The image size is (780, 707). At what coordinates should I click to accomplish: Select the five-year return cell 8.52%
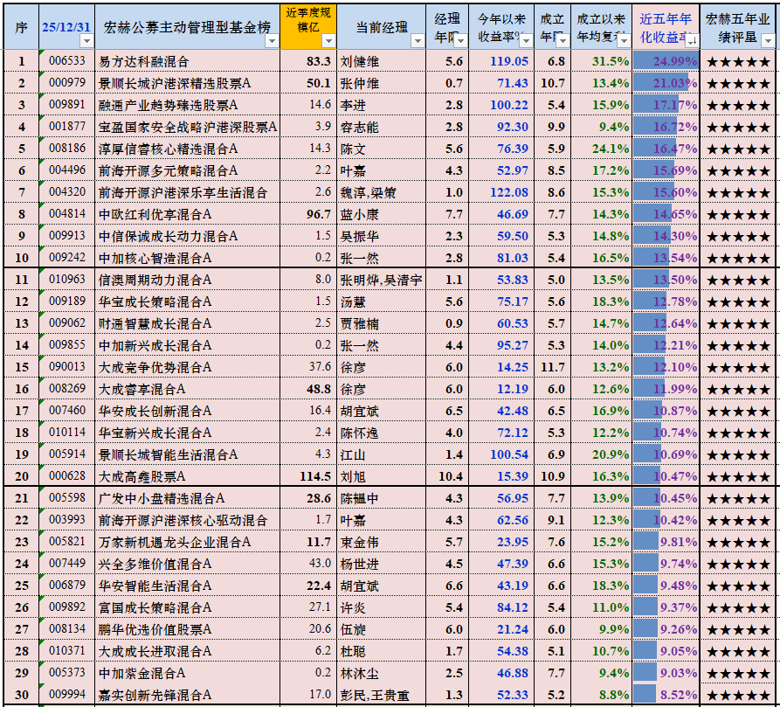click(666, 696)
